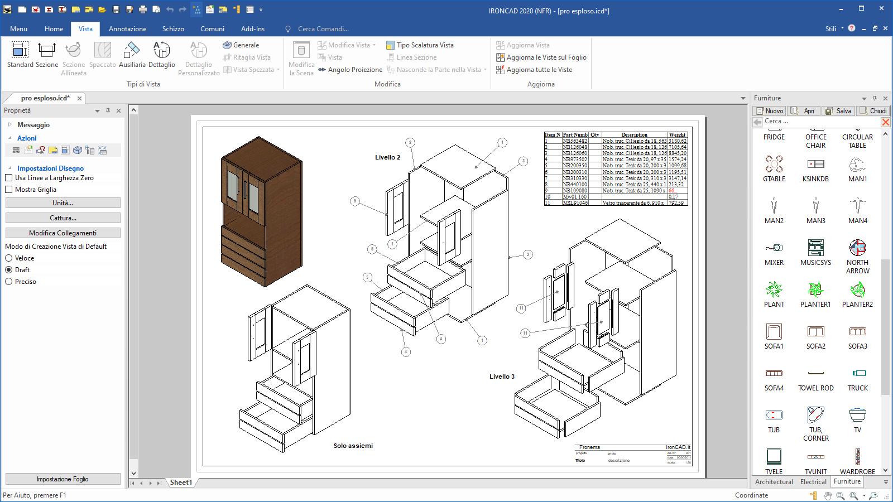This screenshot has height=502, width=893.
Task: Open the Stili dropdown
Action: (834, 28)
